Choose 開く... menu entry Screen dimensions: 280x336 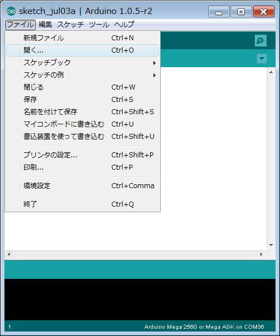(x=82, y=50)
